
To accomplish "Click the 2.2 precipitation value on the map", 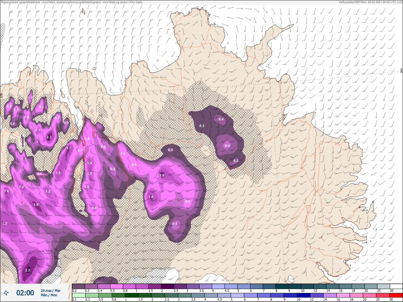I will [28, 270].
